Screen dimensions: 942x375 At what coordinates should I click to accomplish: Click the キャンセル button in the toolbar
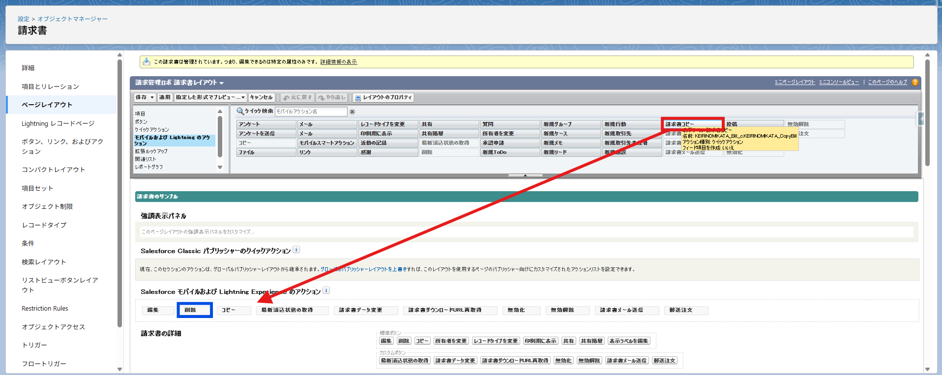(261, 97)
